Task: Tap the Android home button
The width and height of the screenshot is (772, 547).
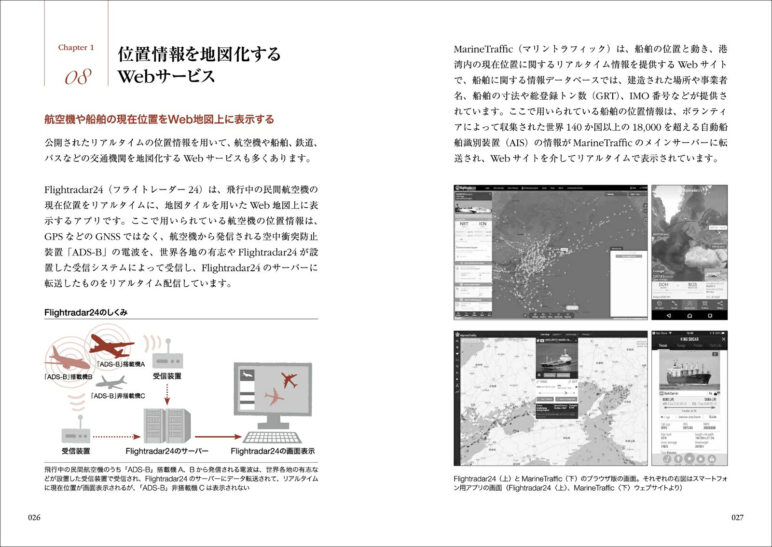Action: pos(689,316)
